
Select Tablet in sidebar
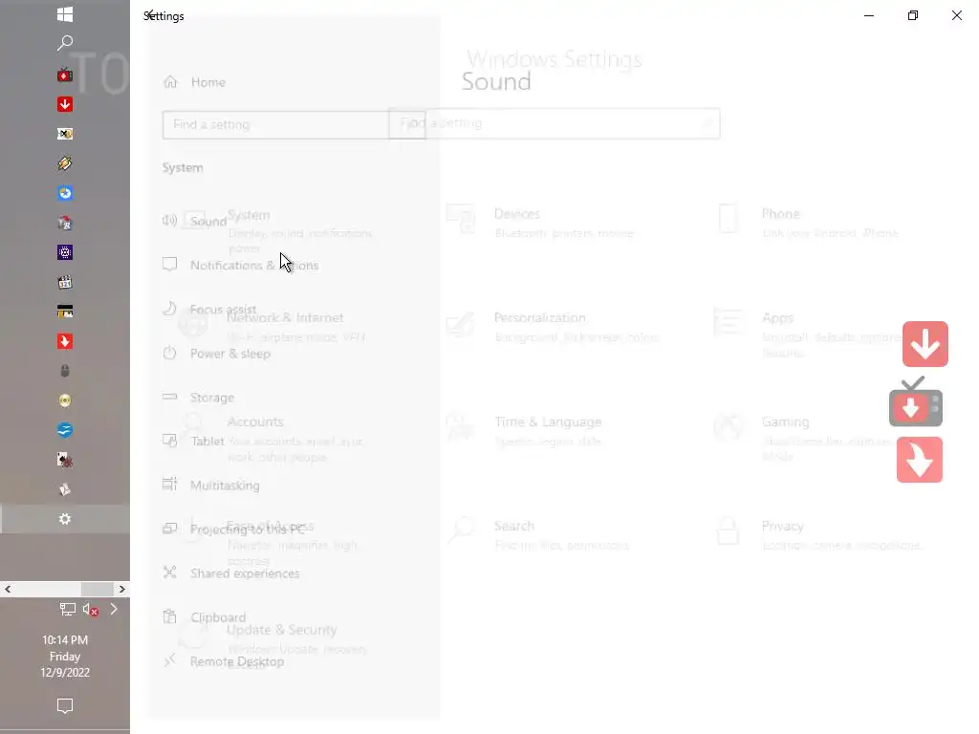pyautogui.click(x=193, y=442)
